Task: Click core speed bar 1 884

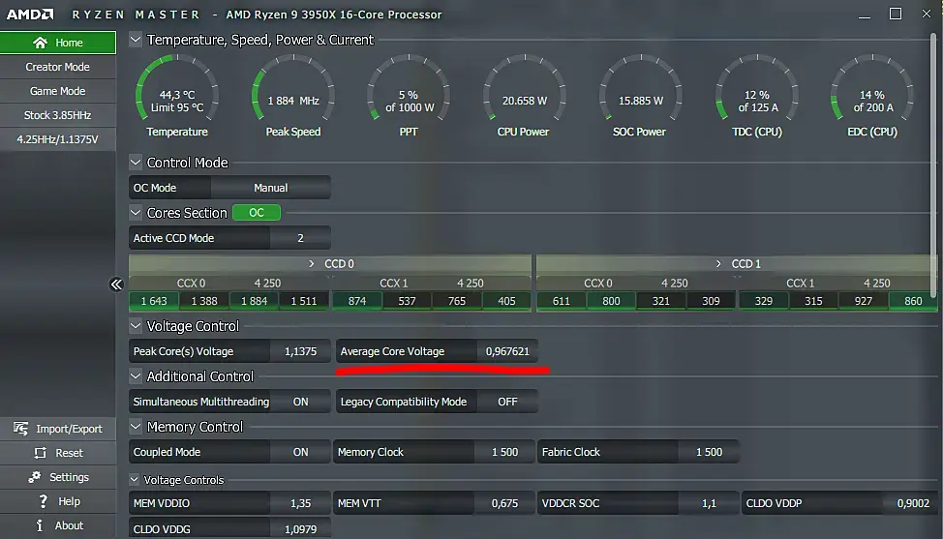Action: coord(254,300)
